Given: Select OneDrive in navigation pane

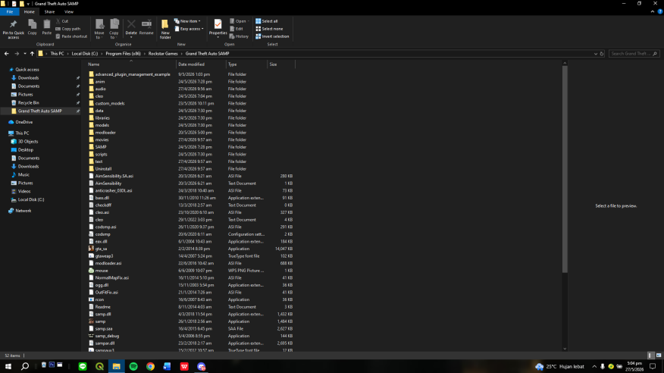Looking at the screenshot, I should coord(23,122).
